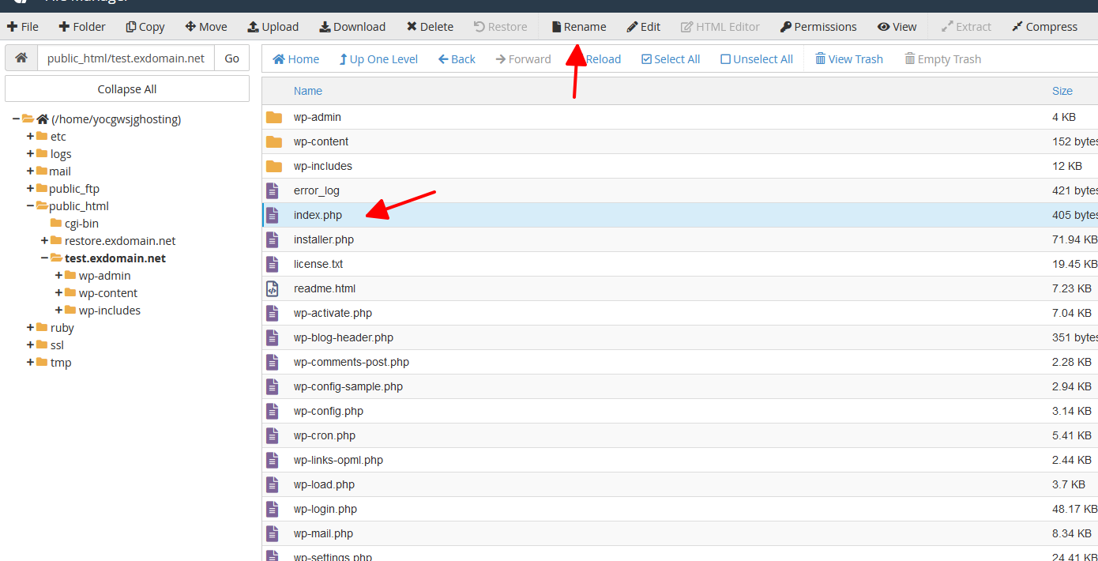This screenshot has width=1098, height=561.
Task: Collapse the public_html folder in tree
Action: click(x=30, y=206)
